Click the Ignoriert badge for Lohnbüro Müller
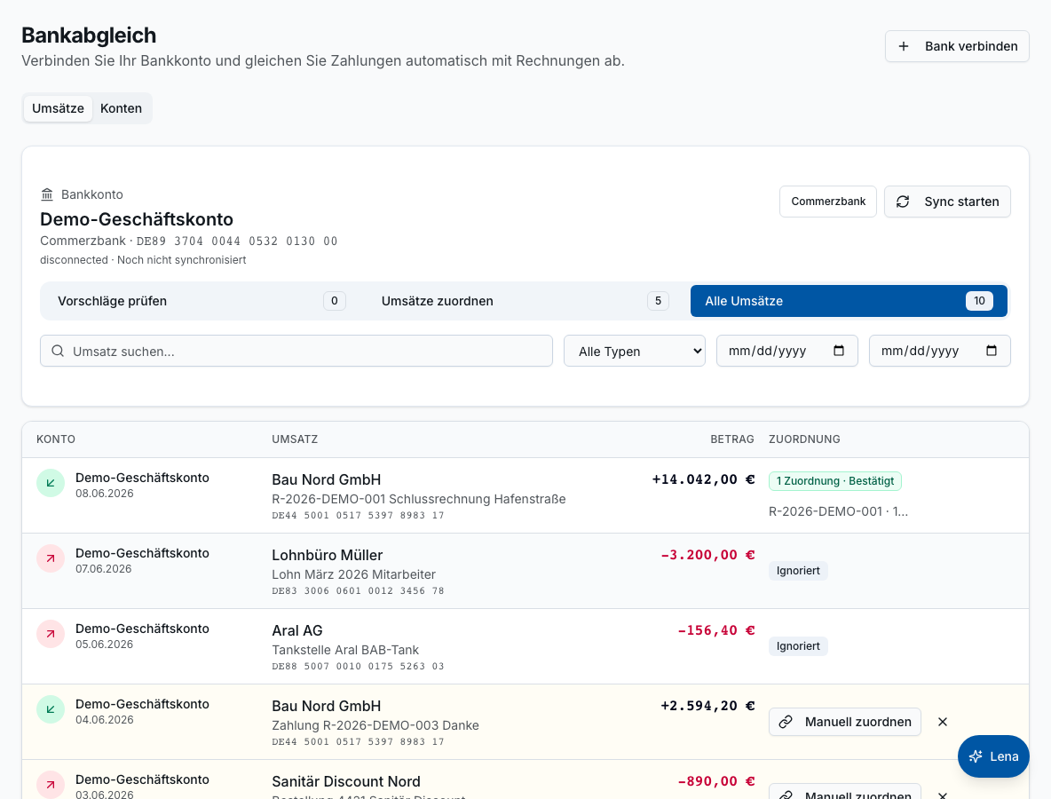 click(798, 571)
